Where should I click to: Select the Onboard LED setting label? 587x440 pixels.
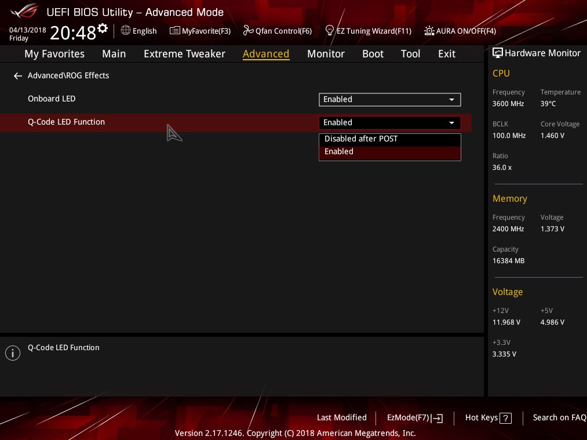click(52, 99)
